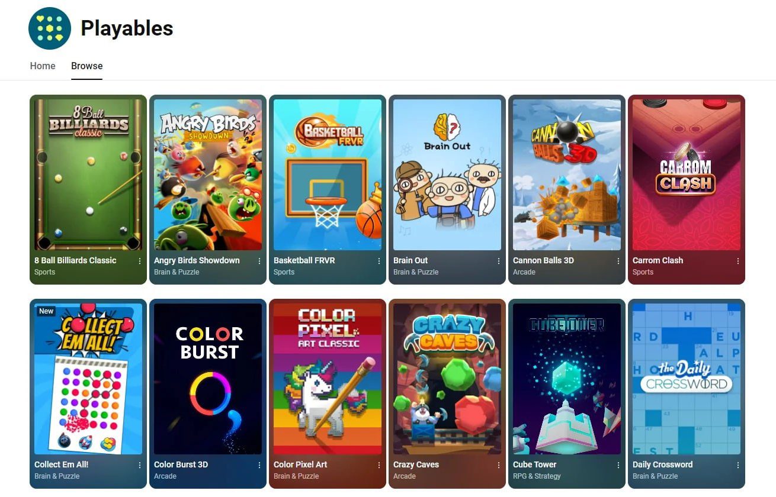Expand options menu for Cube Tower
The height and width of the screenshot is (497, 776).
pyautogui.click(x=618, y=465)
